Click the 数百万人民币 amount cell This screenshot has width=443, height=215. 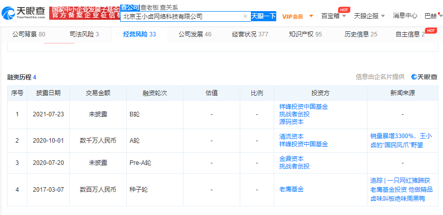click(x=98, y=189)
